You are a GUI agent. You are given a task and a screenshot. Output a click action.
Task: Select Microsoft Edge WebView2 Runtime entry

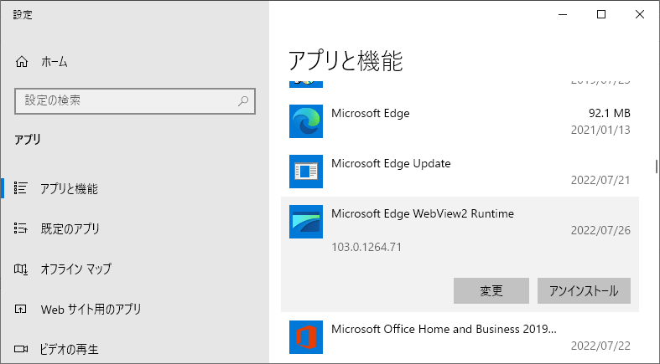coord(460,254)
